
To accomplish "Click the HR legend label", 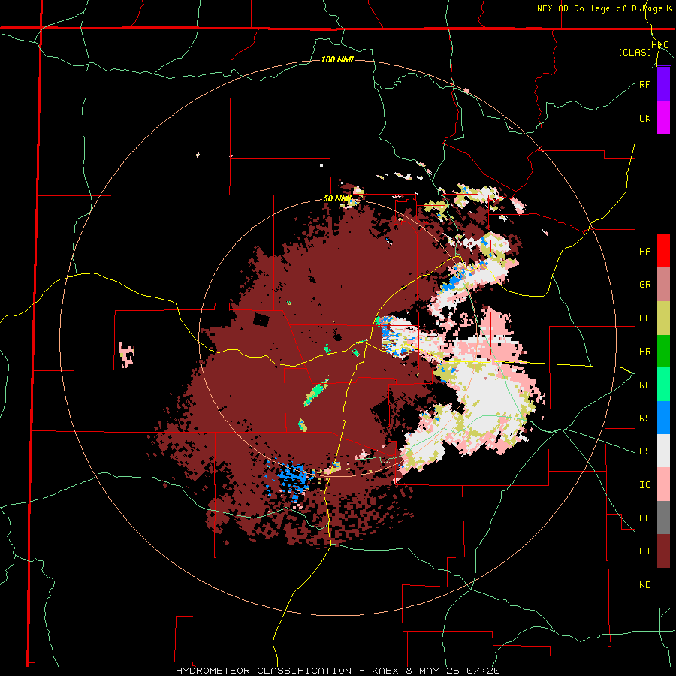I will click(x=644, y=352).
